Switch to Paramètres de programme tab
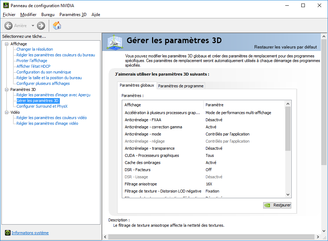This screenshot has height=241, width=328. pyautogui.click(x=181, y=86)
